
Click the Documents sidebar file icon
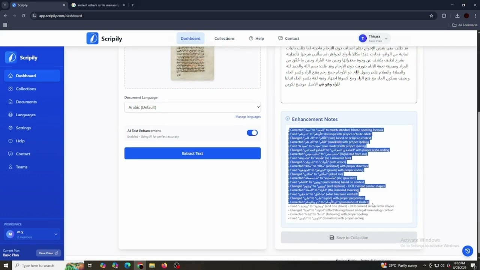pos(10,102)
